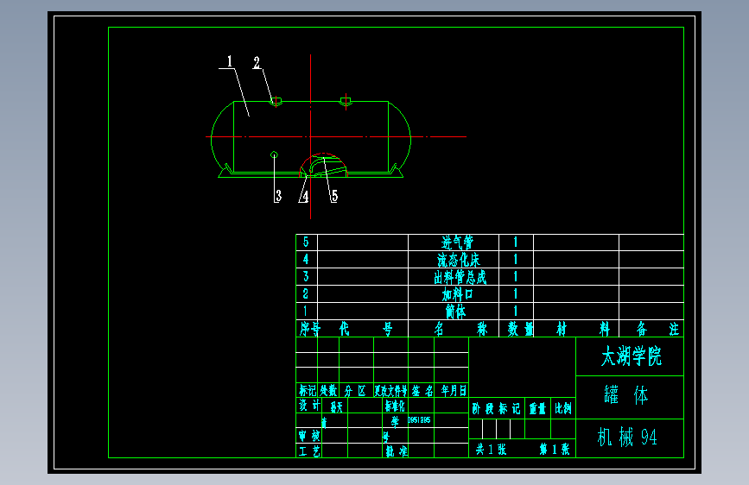The image size is (749, 485).
Task: Click the 签名 cell in revision table
Action: click(422, 391)
